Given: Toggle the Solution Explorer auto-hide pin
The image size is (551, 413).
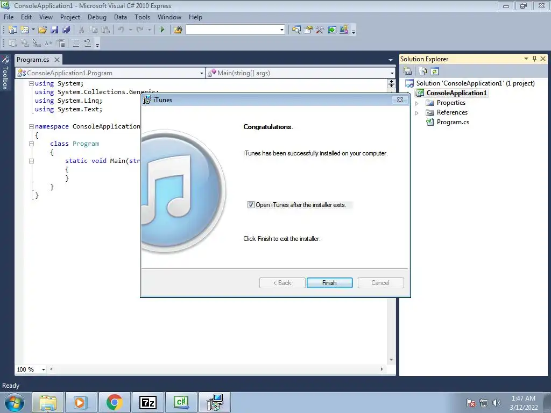Looking at the screenshot, I should coord(534,59).
